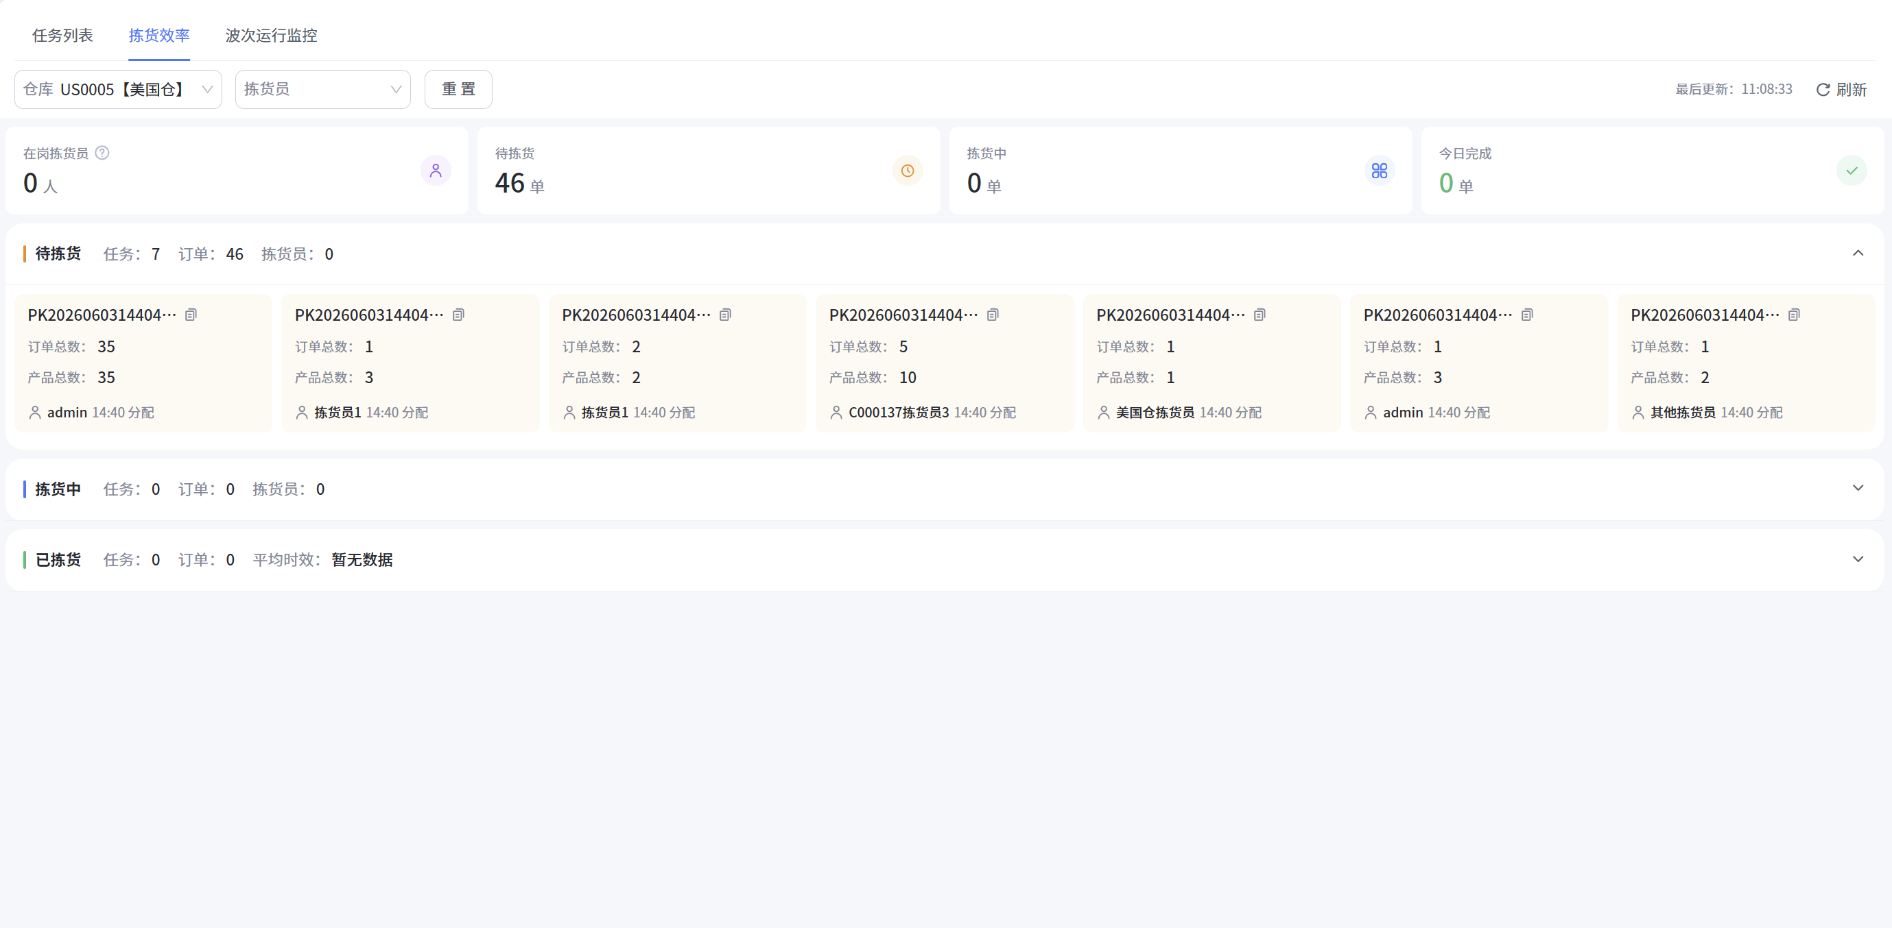The height and width of the screenshot is (928, 1892).
Task: Select the 拣货效率 tab
Action: (158, 35)
